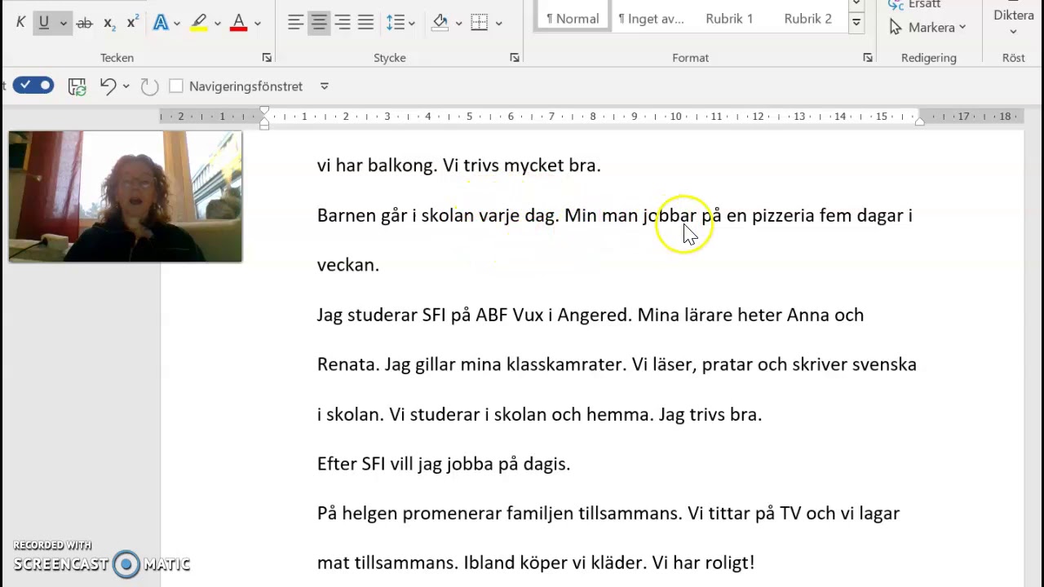
Task: Open undo history dropdown
Action: 126,86
